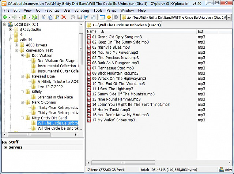Expand the Stuff catalog category

(x=6, y=142)
